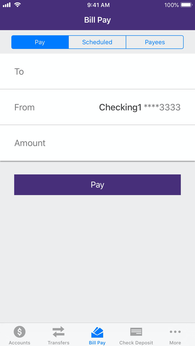Image resolution: width=195 pixels, height=346 pixels.
Task: Open the Payees tab
Action: coord(155,42)
